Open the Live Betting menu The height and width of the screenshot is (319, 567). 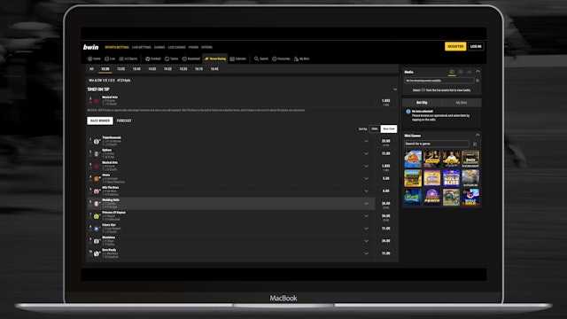click(x=142, y=47)
